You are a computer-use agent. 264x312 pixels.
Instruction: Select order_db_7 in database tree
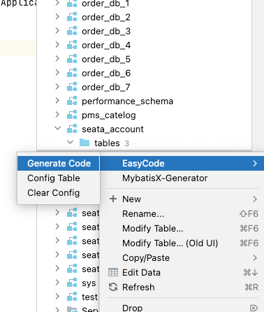(x=106, y=87)
